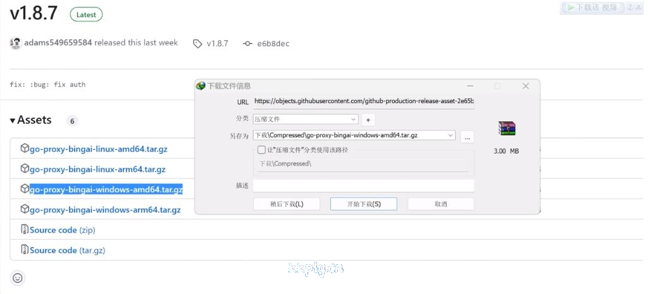Click the fix auth commit message text
The image size is (648, 294).
click(48, 85)
